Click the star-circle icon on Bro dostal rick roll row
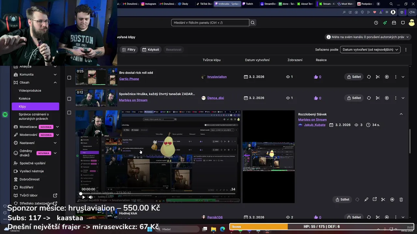 coord(387,77)
